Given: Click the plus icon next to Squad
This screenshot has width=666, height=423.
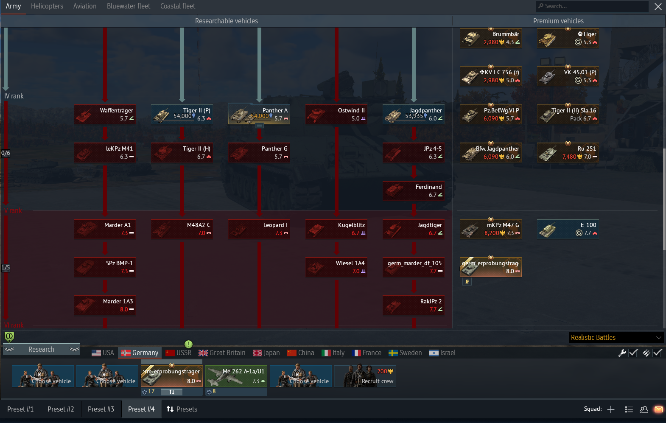Looking at the screenshot, I should (611, 409).
